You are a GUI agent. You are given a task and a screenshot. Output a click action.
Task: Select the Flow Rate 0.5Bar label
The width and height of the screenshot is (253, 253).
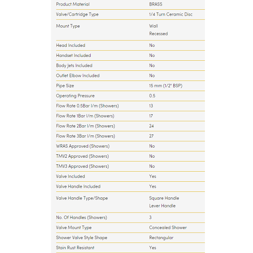coord(87,106)
